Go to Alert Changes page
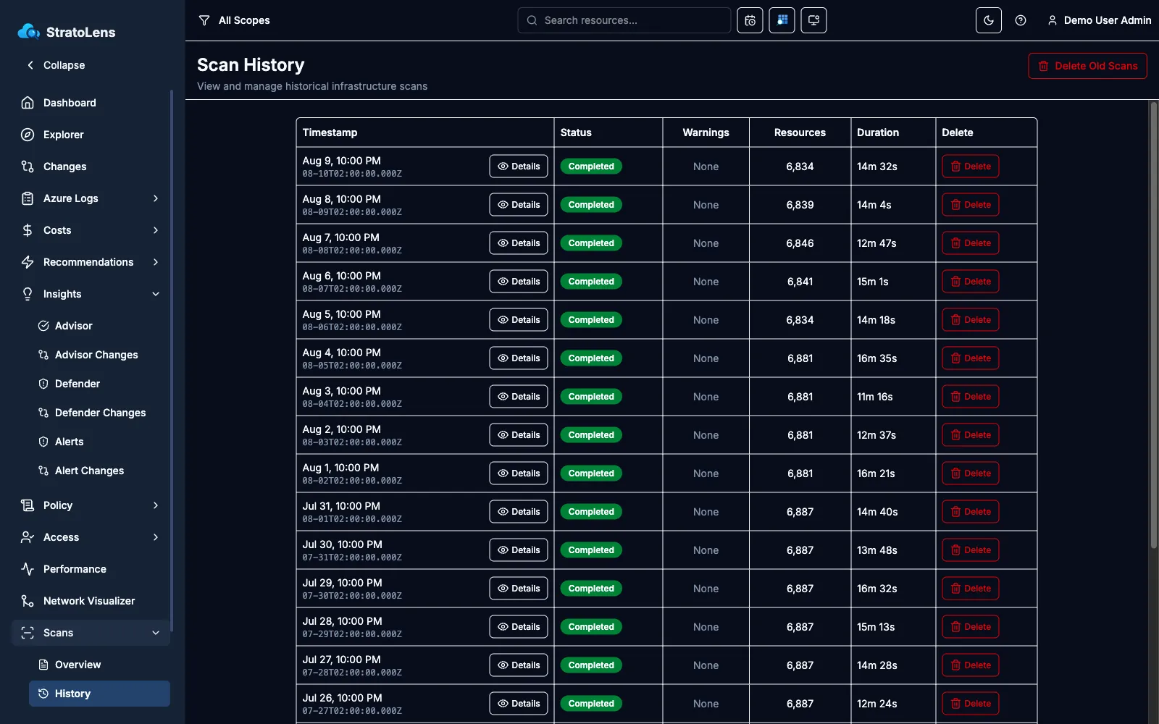The image size is (1159, 724). click(89, 471)
